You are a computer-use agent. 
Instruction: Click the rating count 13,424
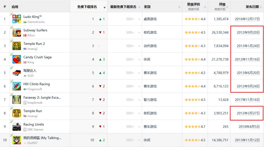point(223,100)
